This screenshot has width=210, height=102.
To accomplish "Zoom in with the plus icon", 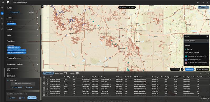I will [x=178, y=69].
